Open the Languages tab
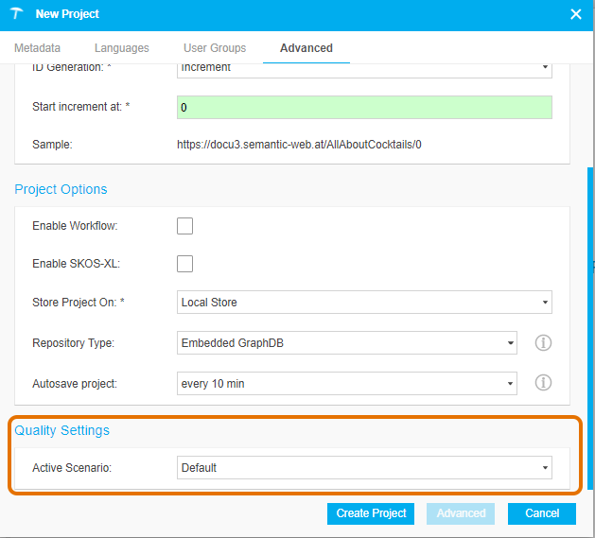The width and height of the screenshot is (595, 538). (x=122, y=48)
